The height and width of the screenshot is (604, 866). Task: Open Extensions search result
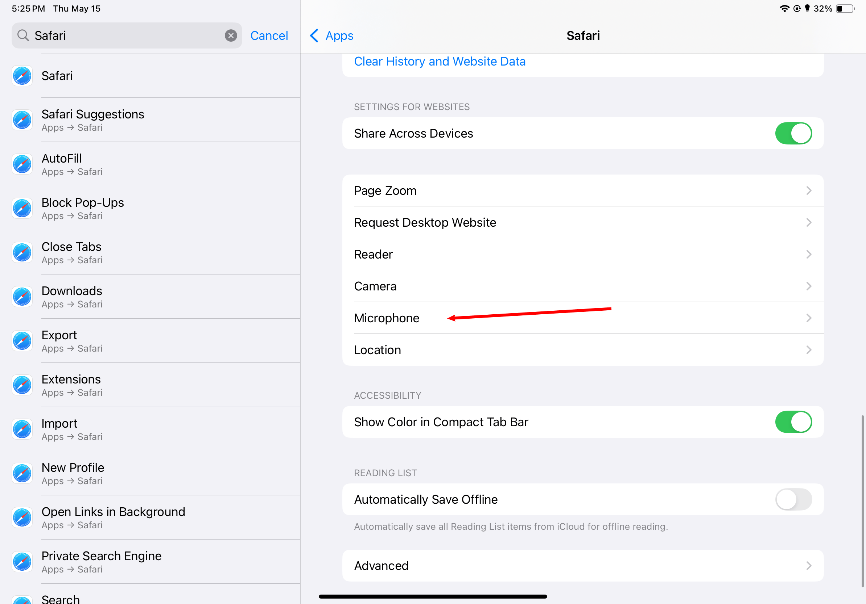[150, 385]
